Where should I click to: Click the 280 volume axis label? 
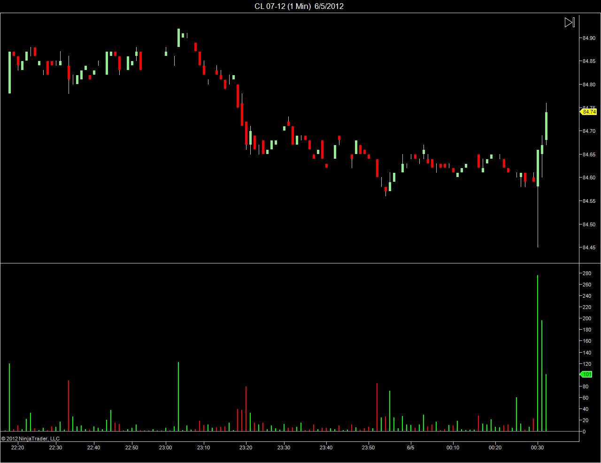pos(586,273)
